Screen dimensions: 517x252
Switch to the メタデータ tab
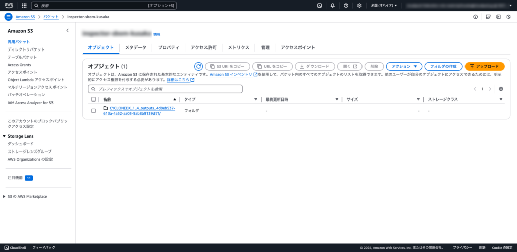(135, 47)
